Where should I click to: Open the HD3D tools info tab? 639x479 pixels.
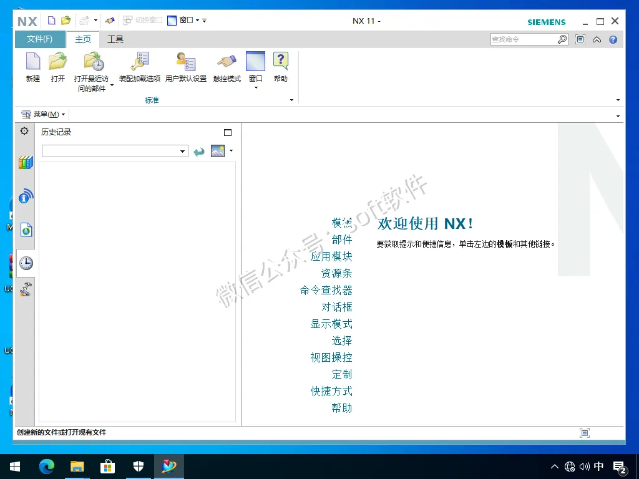26,196
